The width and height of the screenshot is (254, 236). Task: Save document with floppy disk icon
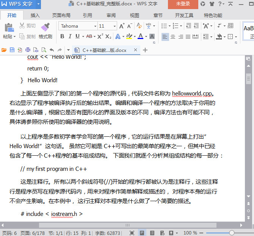coord(12,50)
